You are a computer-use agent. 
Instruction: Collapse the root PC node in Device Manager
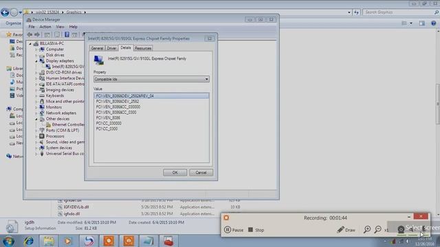tap(30, 43)
